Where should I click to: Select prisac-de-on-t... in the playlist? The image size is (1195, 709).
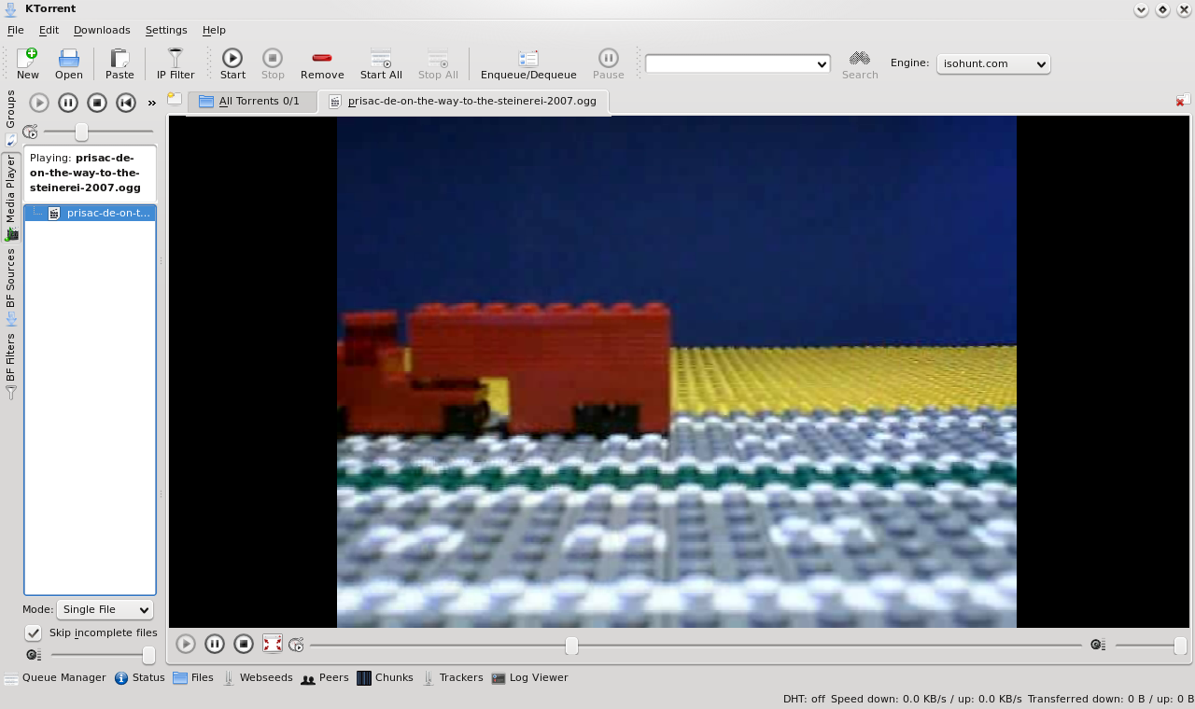coord(90,213)
